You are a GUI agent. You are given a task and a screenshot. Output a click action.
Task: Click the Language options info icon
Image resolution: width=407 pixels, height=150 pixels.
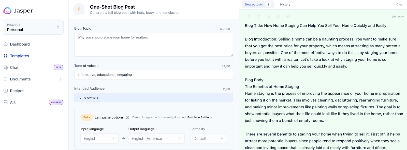[127, 117]
